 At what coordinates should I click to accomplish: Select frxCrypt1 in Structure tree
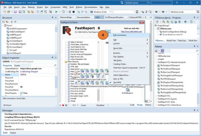pos(13,50)
